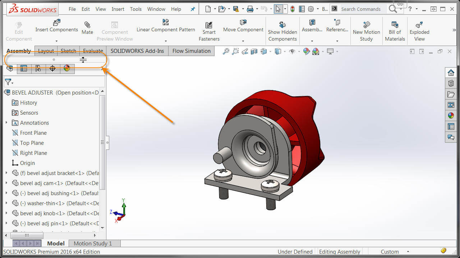Switch to the ConfigurationManager tab icon
Screen dimensions: 460x258
pos(38,68)
